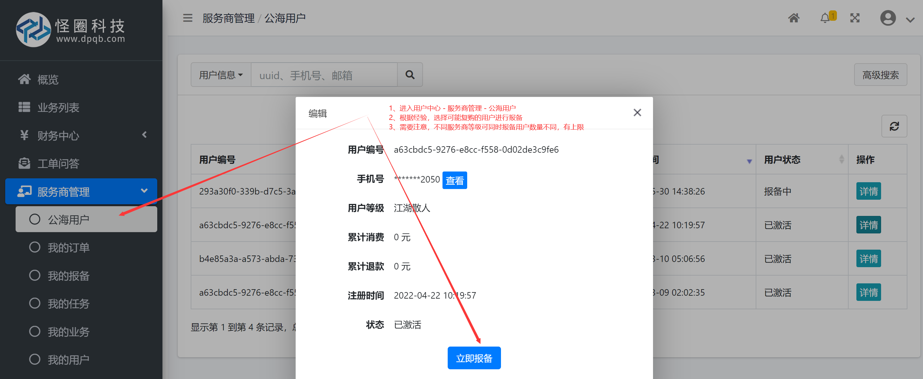
Task: Toggle fullscreen with the expand icon
Action: point(854,18)
